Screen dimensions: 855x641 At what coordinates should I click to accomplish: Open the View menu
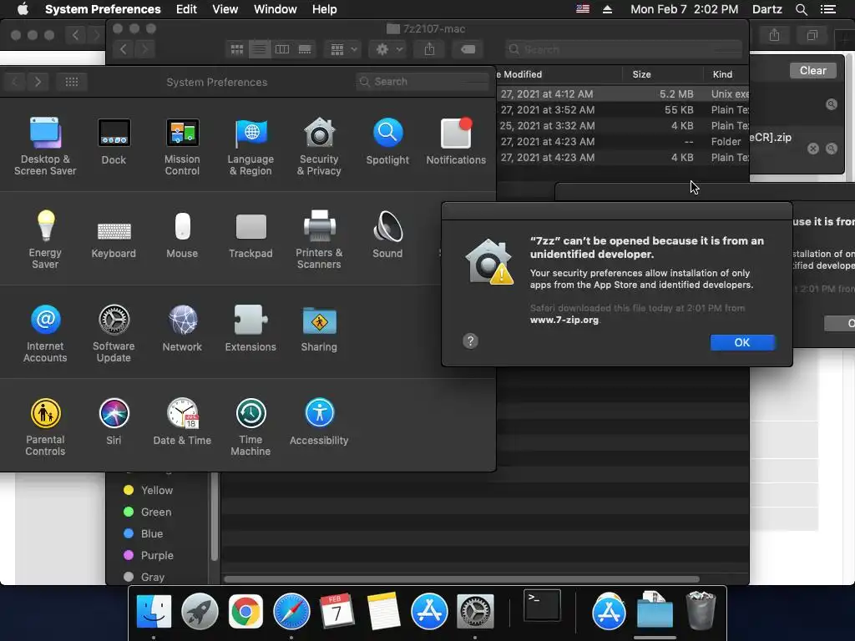coord(225,9)
